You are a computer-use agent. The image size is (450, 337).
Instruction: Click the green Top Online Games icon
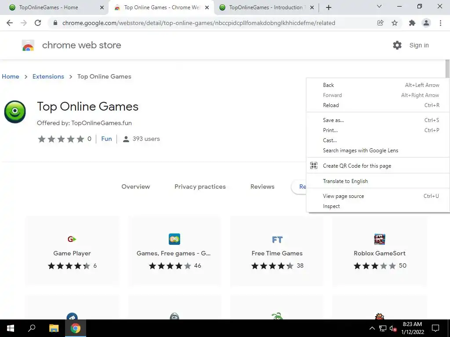15,112
